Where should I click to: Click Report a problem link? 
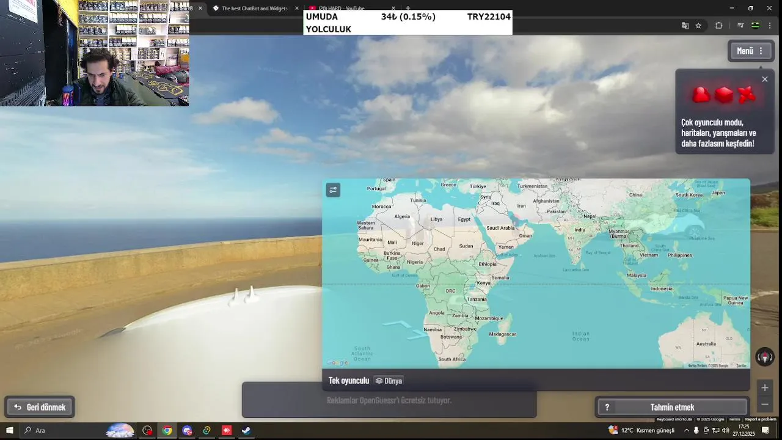pos(761,419)
